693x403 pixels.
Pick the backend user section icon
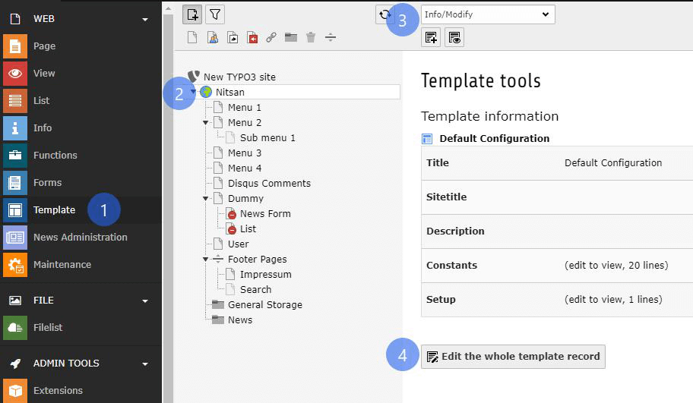(x=213, y=37)
